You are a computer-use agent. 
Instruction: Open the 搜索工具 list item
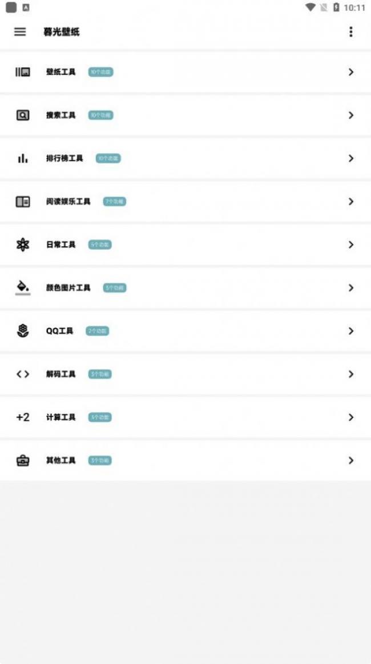[185, 115]
